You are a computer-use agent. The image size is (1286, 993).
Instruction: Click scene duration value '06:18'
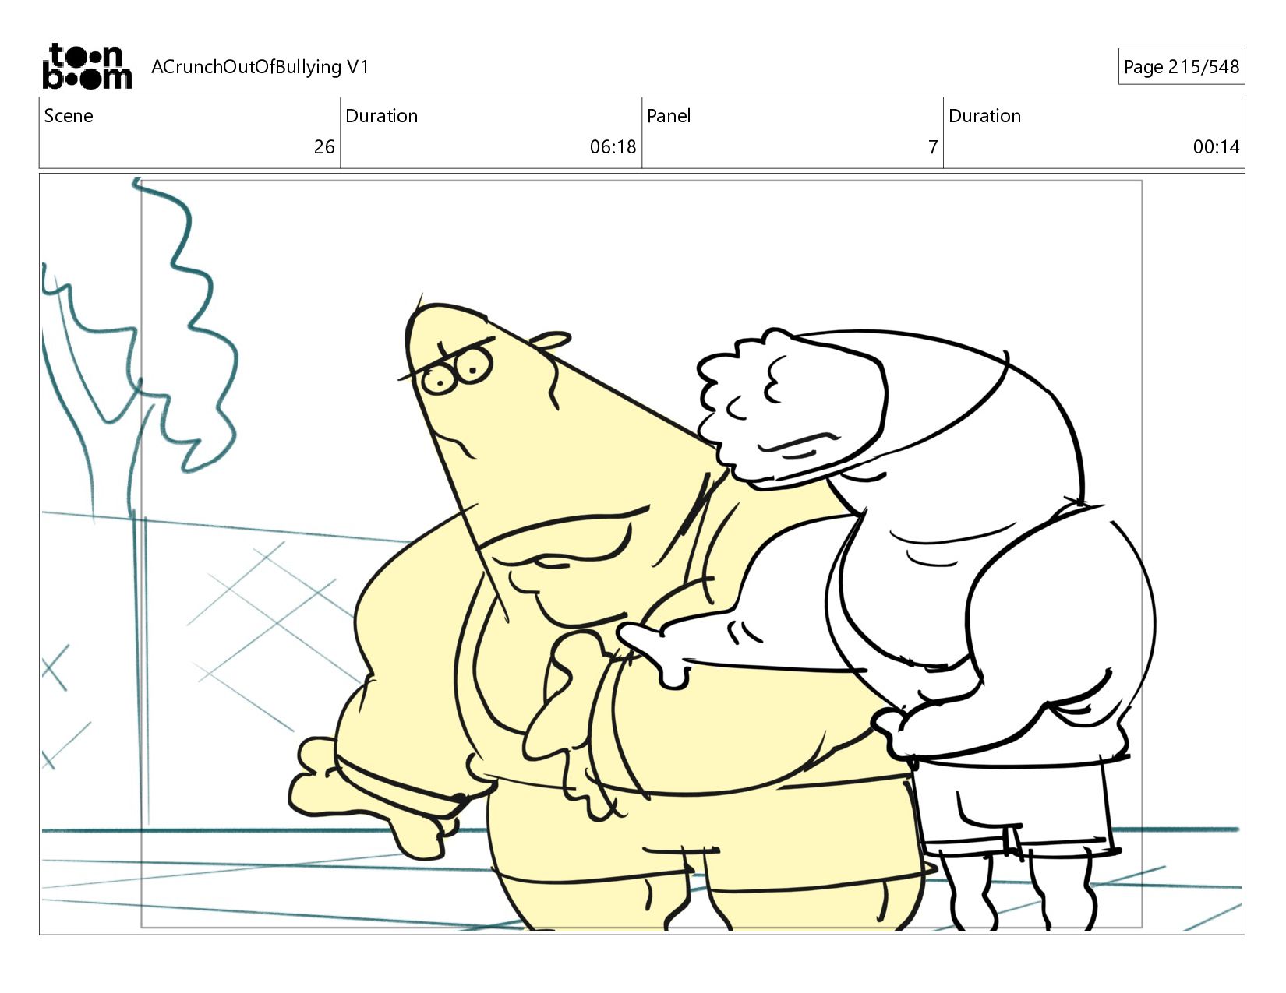point(613,147)
